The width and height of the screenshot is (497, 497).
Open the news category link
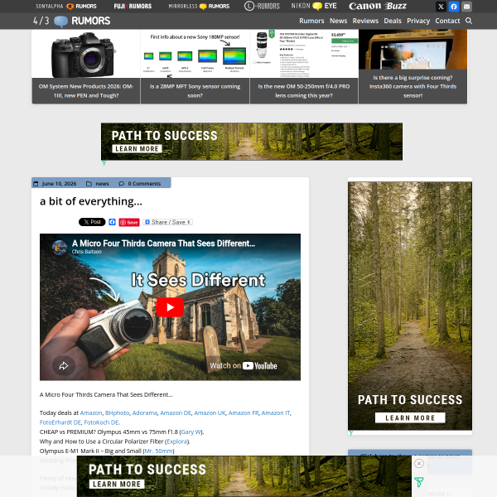click(x=102, y=184)
